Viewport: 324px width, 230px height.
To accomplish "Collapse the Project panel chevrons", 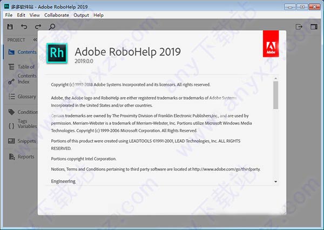I will point(35,40).
